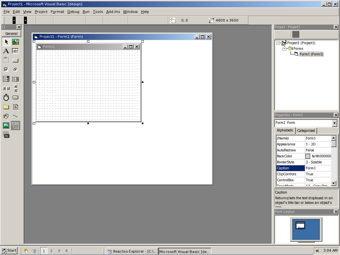
Task: Select the PictureBox control tool
Action: (15, 42)
